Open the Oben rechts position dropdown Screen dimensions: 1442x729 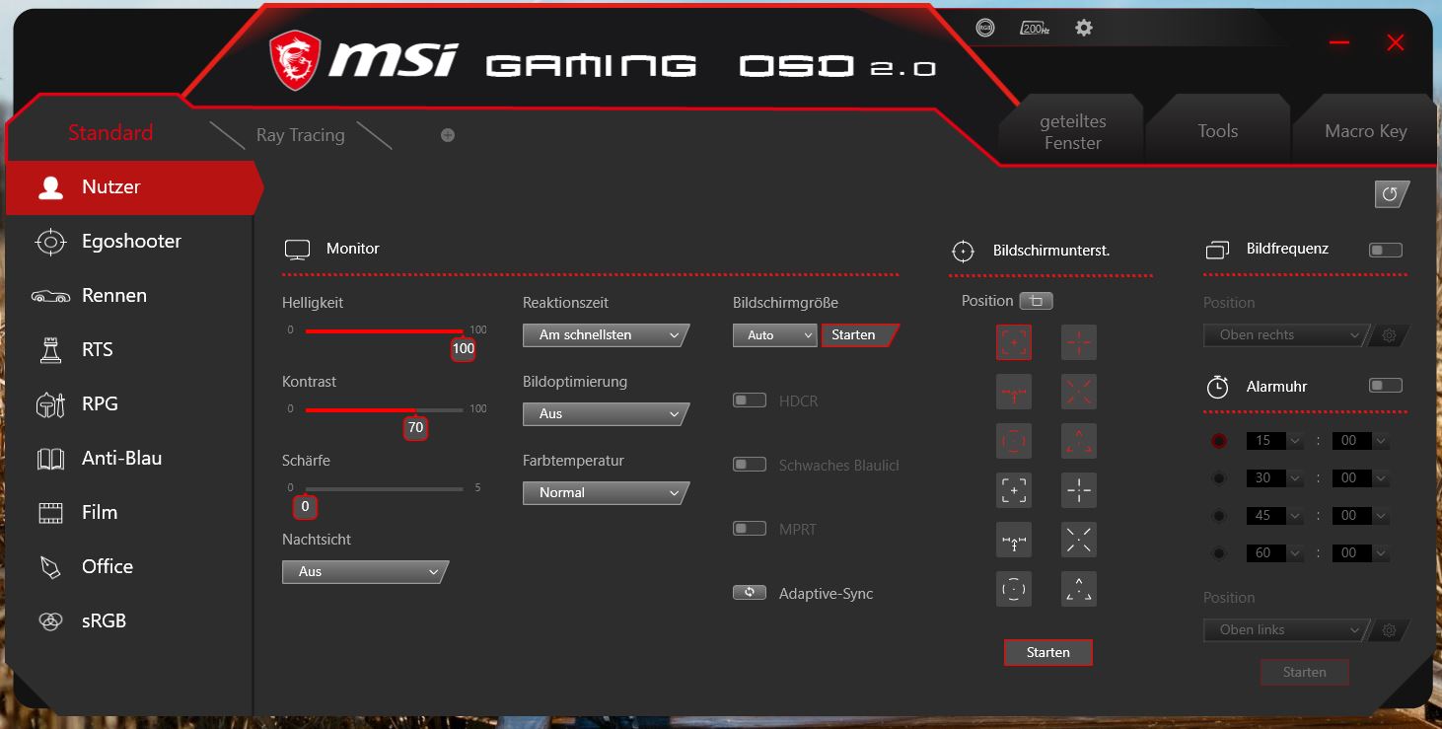pyautogui.click(x=1287, y=335)
